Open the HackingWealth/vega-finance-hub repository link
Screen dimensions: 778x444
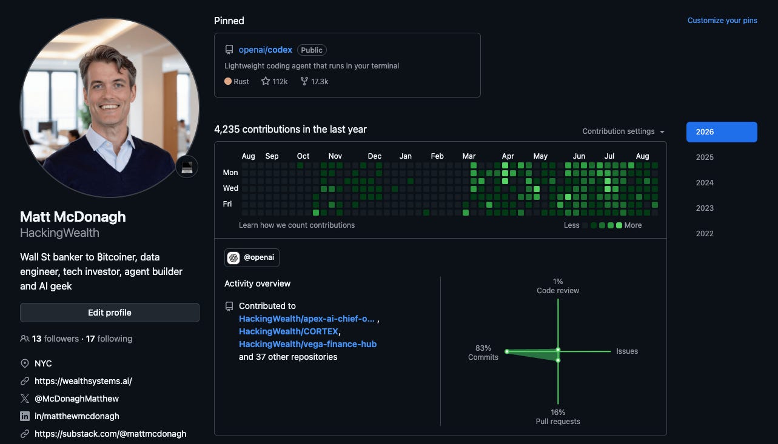point(307,344)
